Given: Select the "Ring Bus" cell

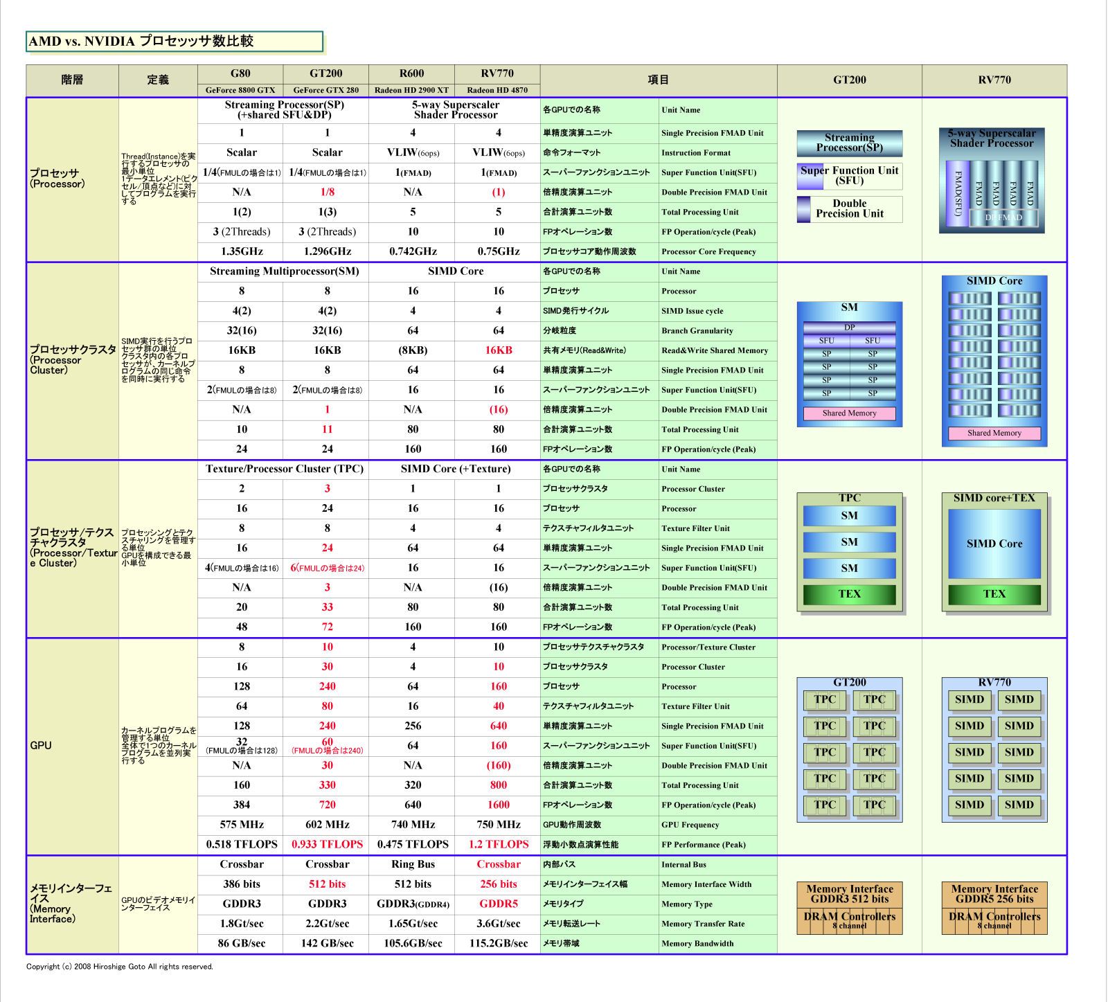Looking at the screenshot, I should (413, 864).
